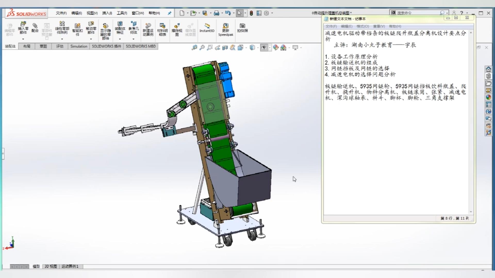Open SolidWorks 工具(T) menu

[x=122, y=13]
